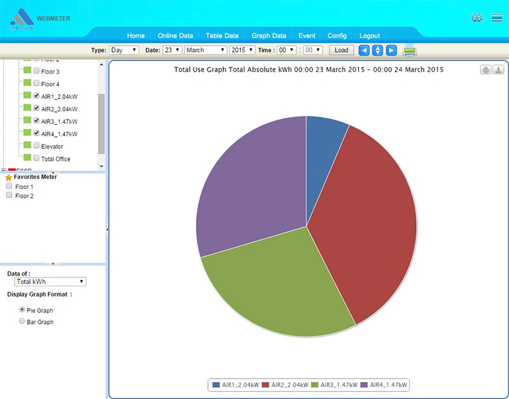Click the green meter icon next to Floor 4

(27, 83)
